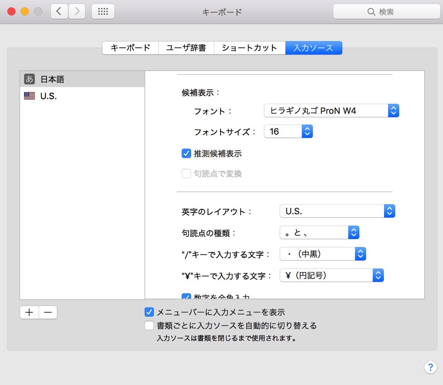Open the フォント dropdown ヒラギノ丸ゴ ProN W4
This screenshot has height=385, width=443.
point(332,110)
